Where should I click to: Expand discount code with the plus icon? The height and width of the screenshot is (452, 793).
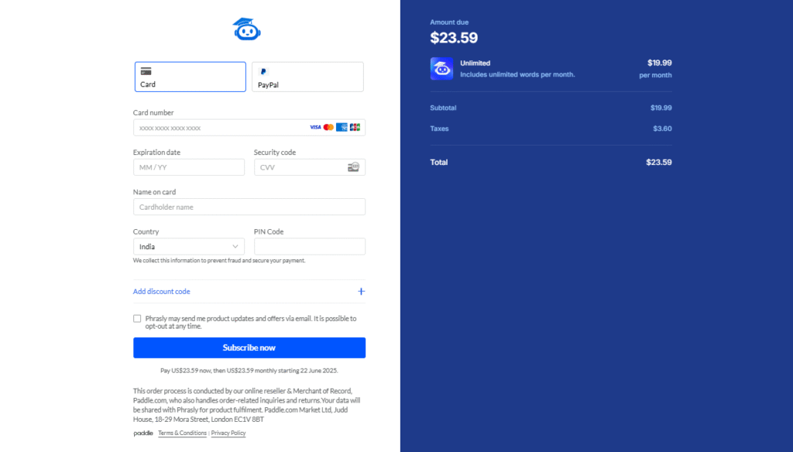(361, 291)
